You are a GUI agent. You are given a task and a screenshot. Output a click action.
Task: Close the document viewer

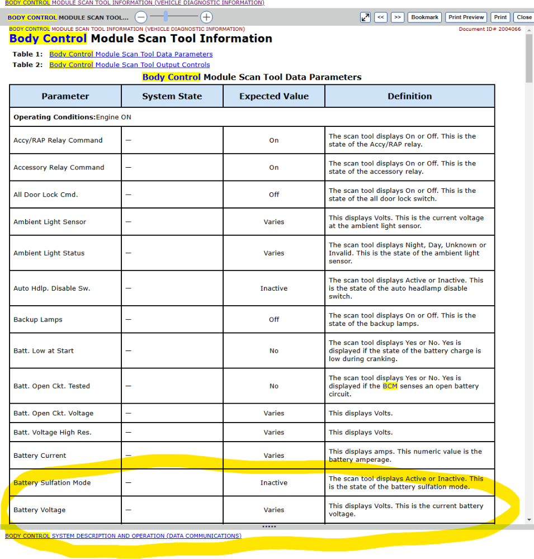523,17
